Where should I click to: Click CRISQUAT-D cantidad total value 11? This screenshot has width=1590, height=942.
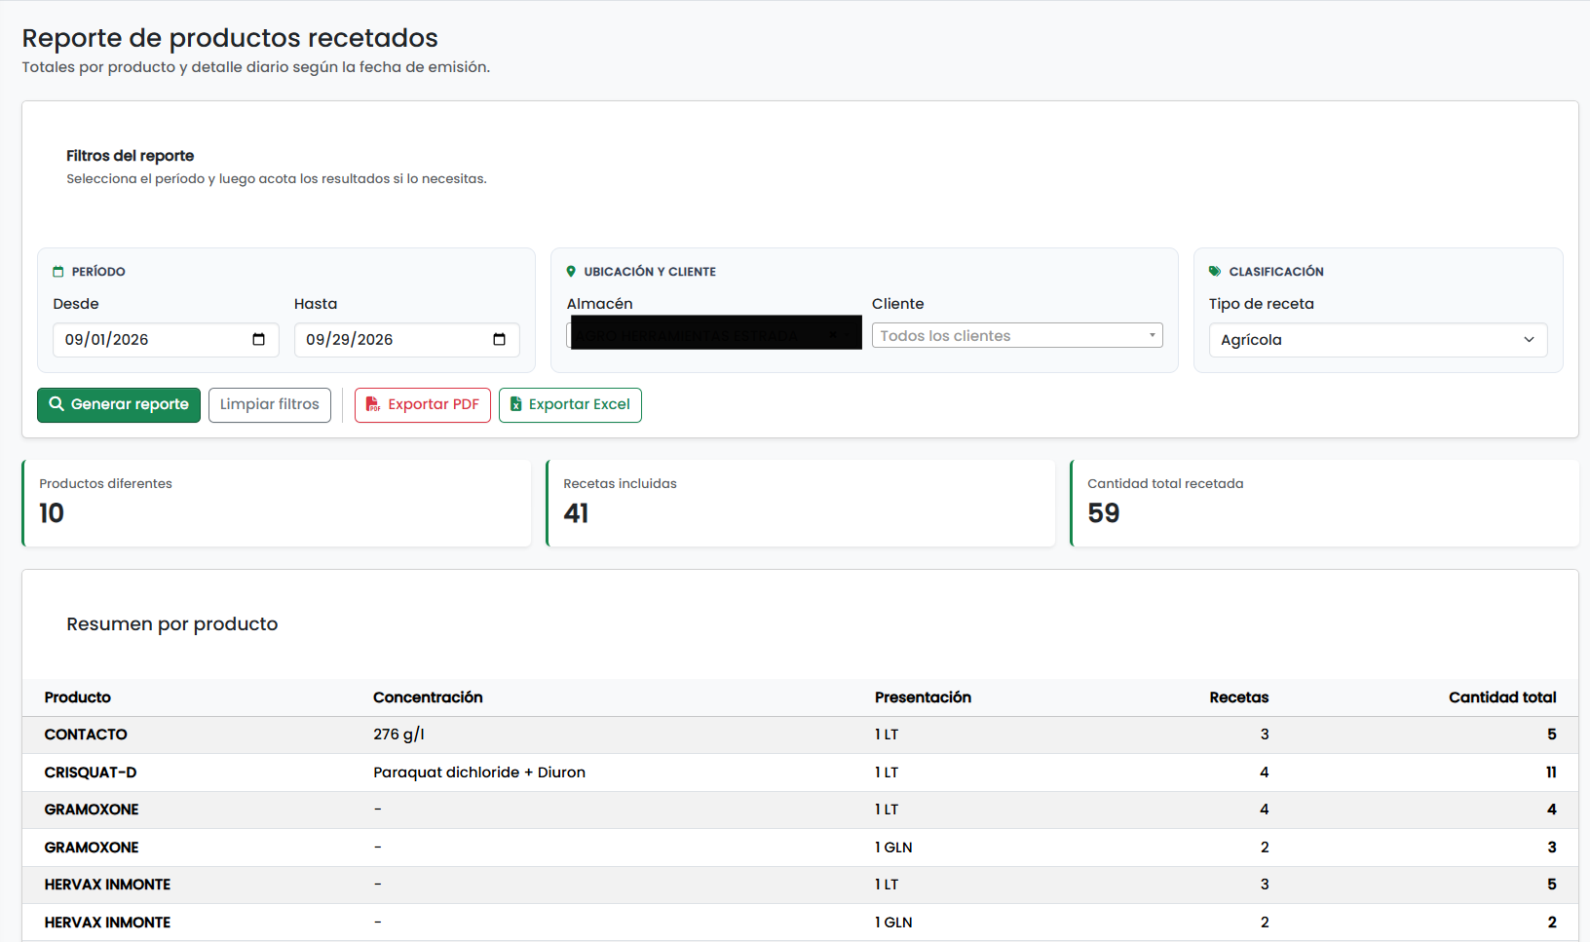point(1551,772)
